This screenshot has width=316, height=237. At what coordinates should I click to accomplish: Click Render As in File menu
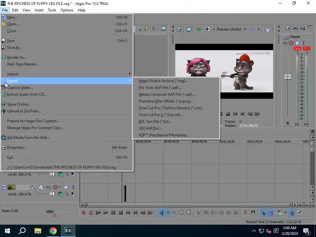[17, 57]
